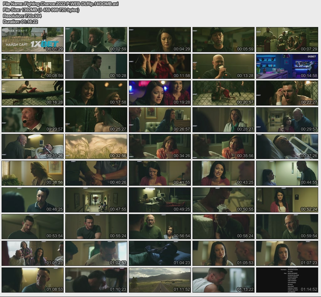
Task: Select the announcer frame at 00:23:57
Action: click(x=33, y=119)
